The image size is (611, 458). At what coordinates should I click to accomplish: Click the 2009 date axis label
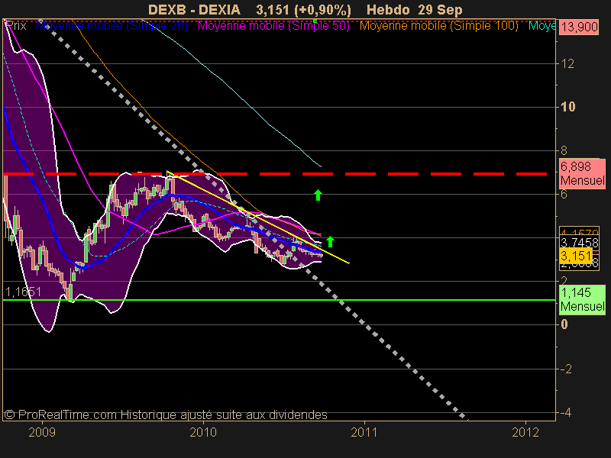42,432
